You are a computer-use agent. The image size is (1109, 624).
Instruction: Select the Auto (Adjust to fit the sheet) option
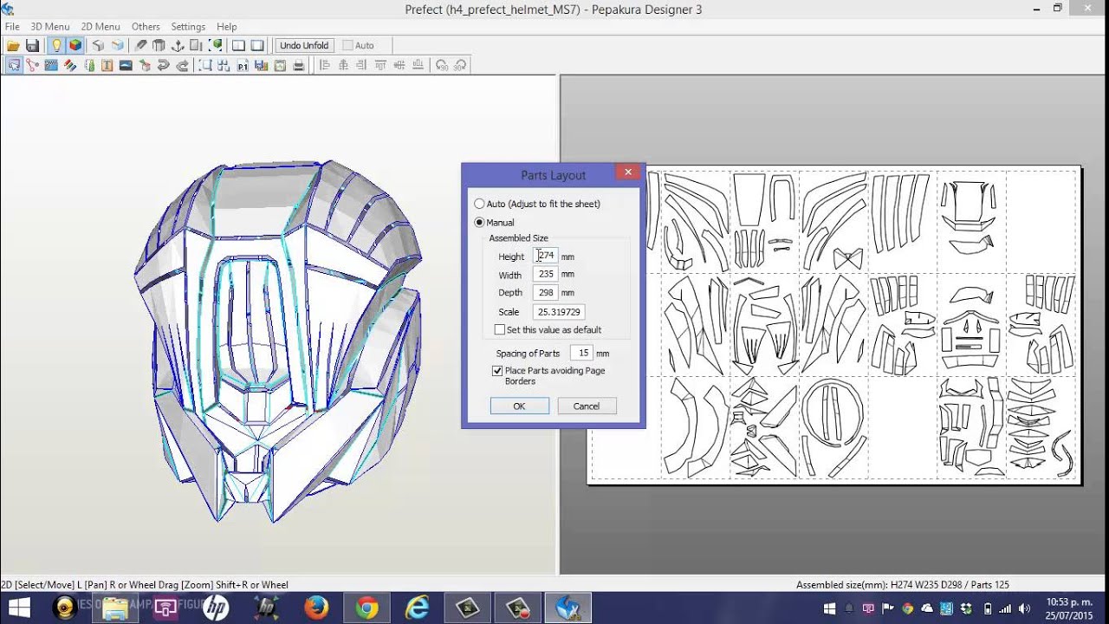tap(480, 204)
